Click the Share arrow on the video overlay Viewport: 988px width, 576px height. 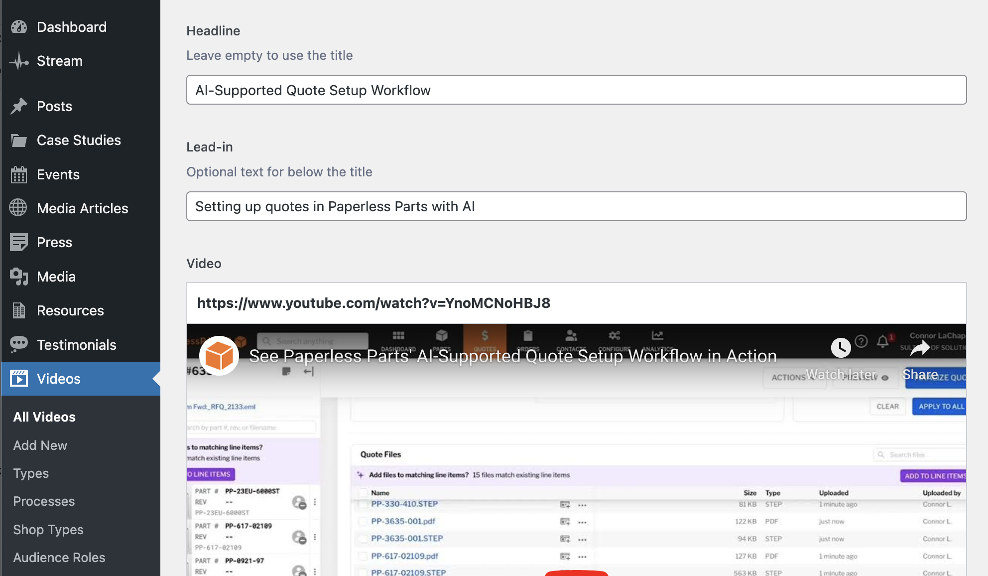click(919, 348)
